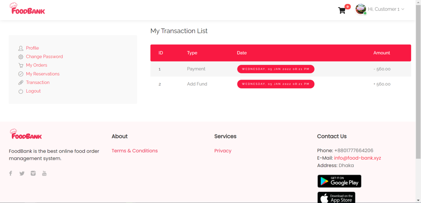Click the FoodBank logo in the header
This screenshot has width=421, height=203.
click(x=27, y=8)
